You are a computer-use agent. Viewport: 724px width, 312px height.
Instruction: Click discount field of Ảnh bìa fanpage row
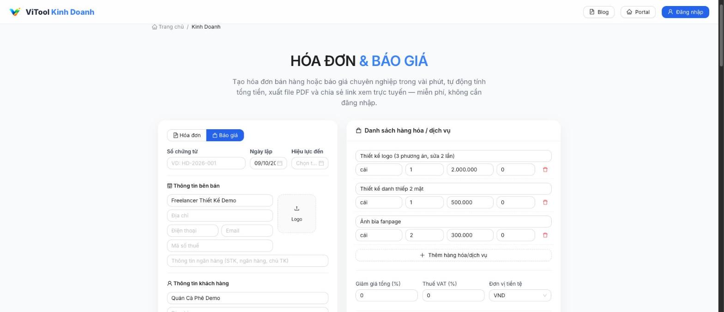515,235
